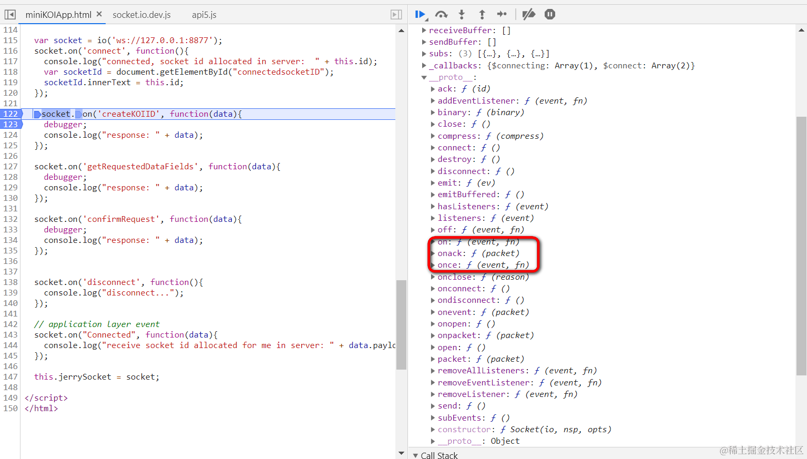This screenshot has height=459, width=807.
Task: Collapse the Call Stack section
Action: 416,455
